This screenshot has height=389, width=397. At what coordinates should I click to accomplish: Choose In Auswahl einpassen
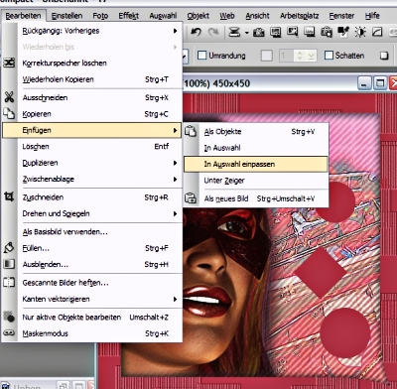[x=256, y=164]
